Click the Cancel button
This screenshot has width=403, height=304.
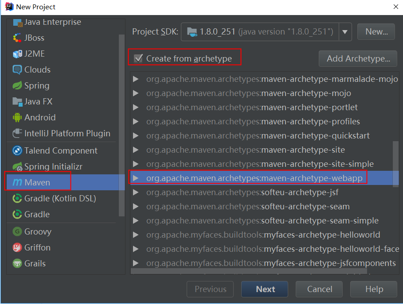319,289
